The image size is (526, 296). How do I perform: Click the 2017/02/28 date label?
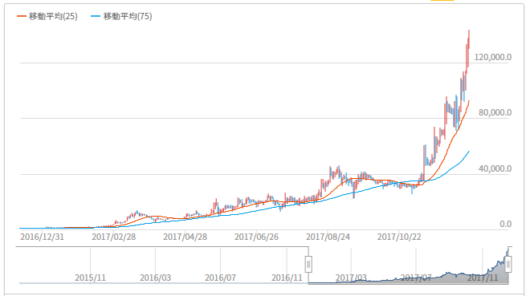coord(114,237)
